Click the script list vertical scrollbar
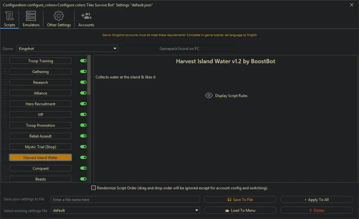 coord(89,76)
